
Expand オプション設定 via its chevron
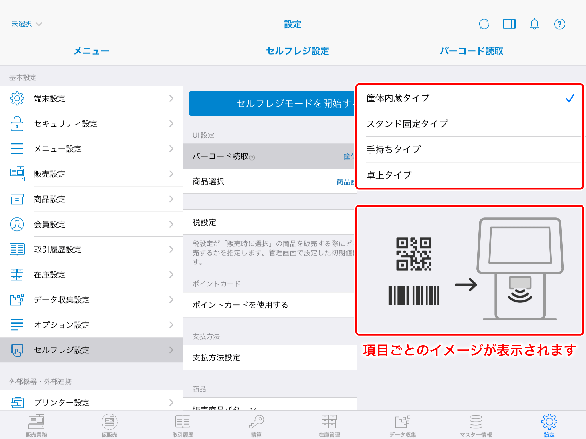click(171, 325)
